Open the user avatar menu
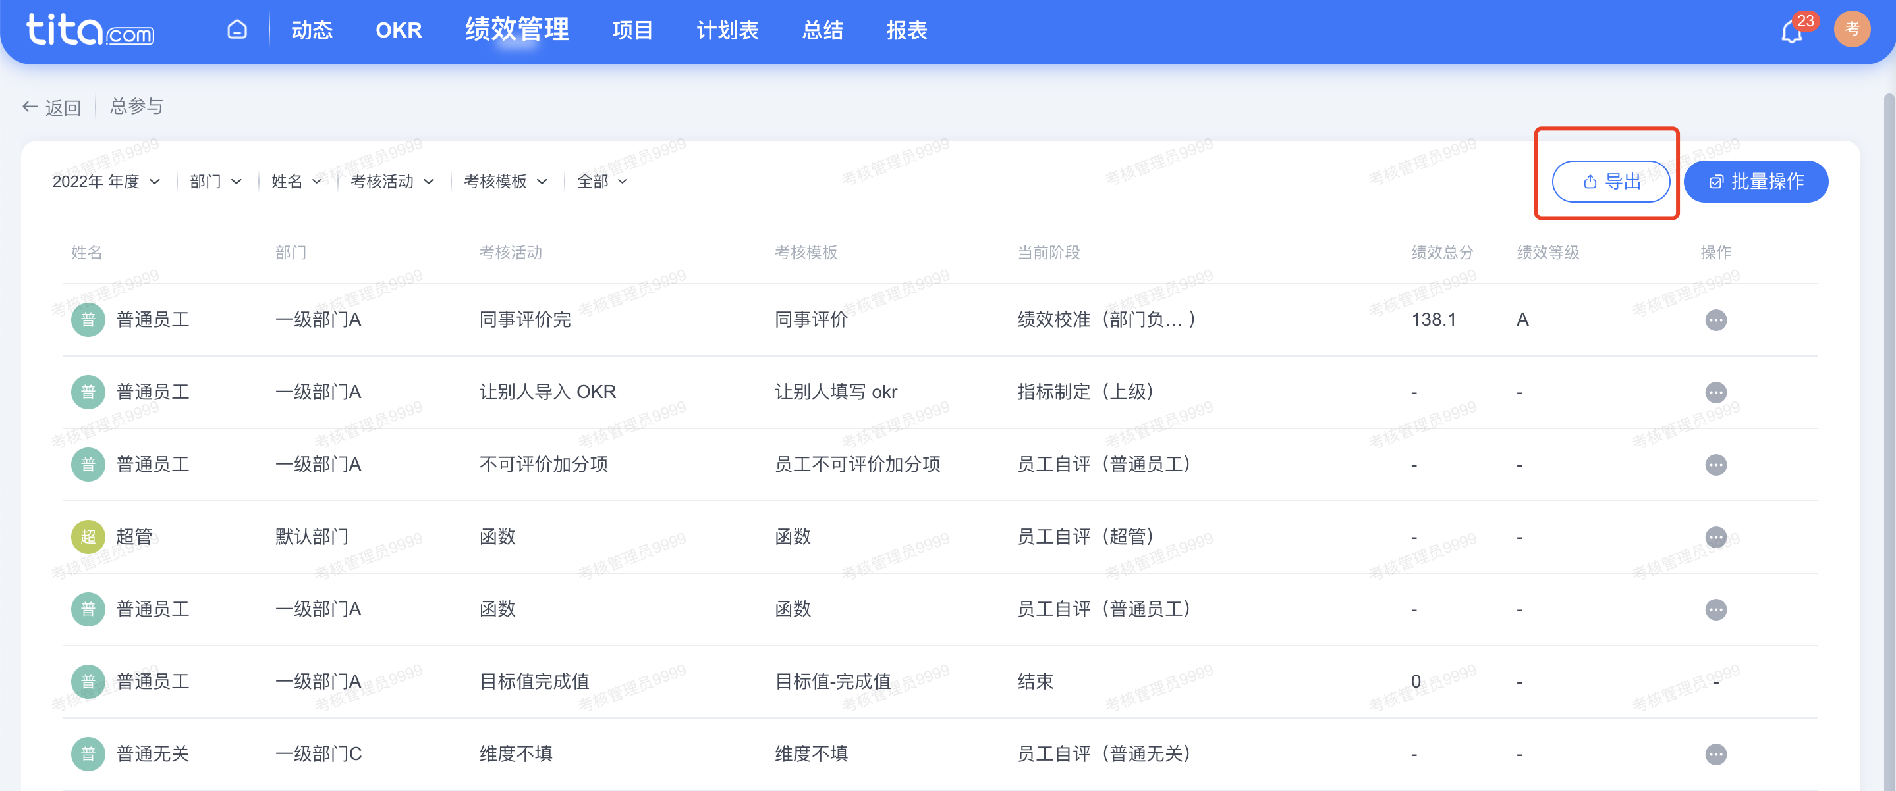 tap(1852, 30)
